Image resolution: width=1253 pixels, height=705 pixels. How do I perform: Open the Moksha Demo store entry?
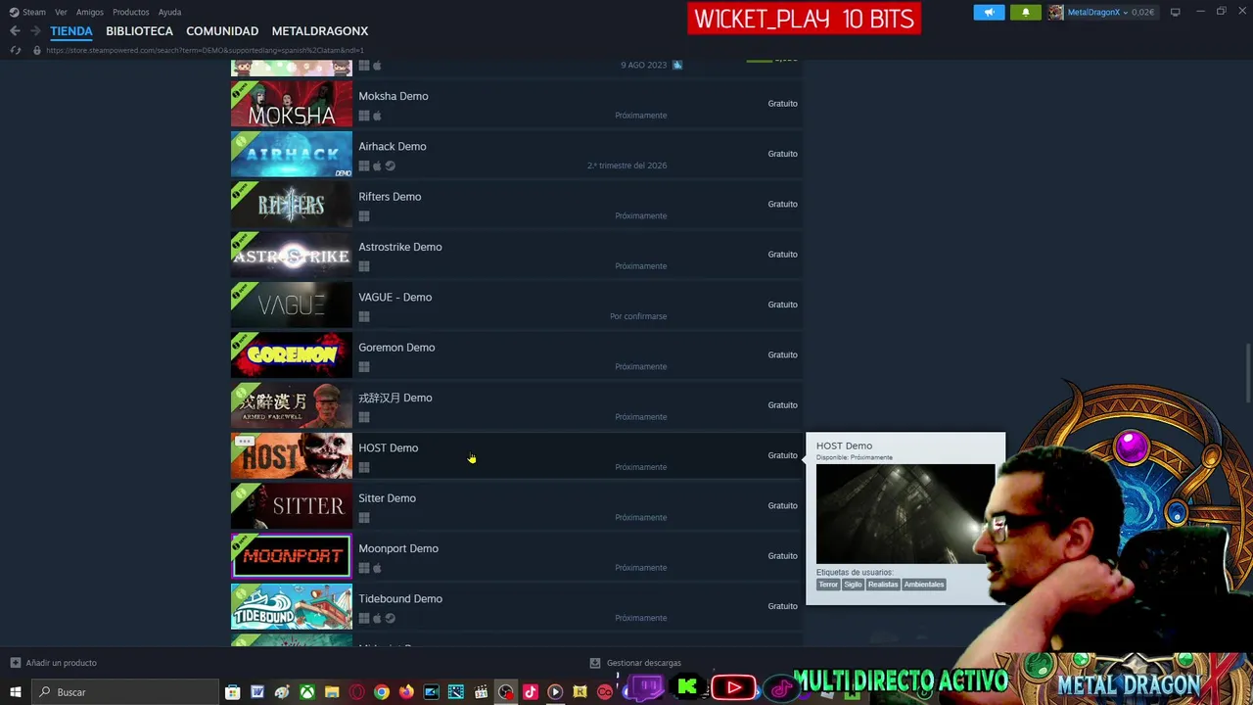[516, 104]
